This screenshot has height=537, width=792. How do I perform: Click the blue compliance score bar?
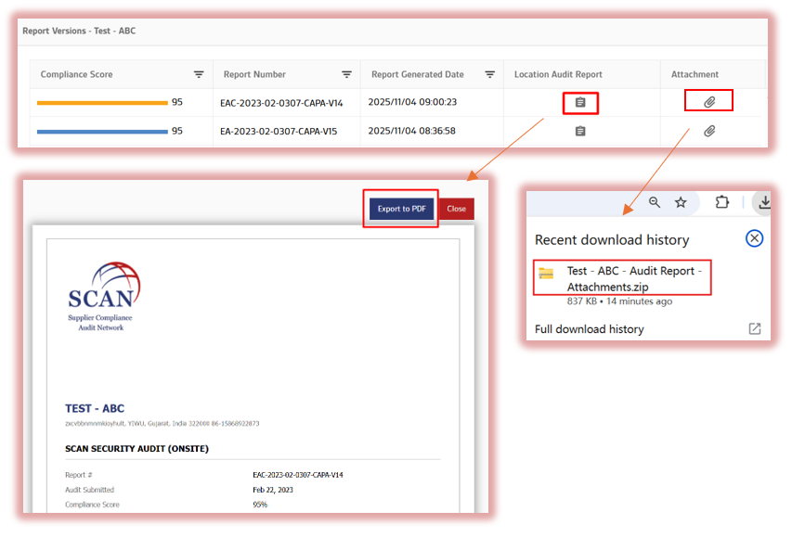[x=102, y=132]
